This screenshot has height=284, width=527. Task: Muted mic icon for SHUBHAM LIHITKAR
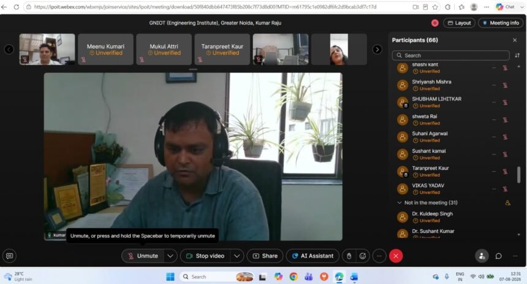(x=505, y=102)
